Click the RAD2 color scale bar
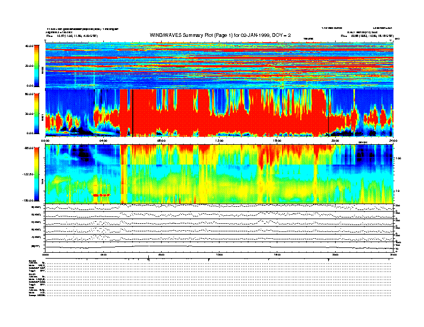This screenshot has height=327, width=424. tap(37, 65)
